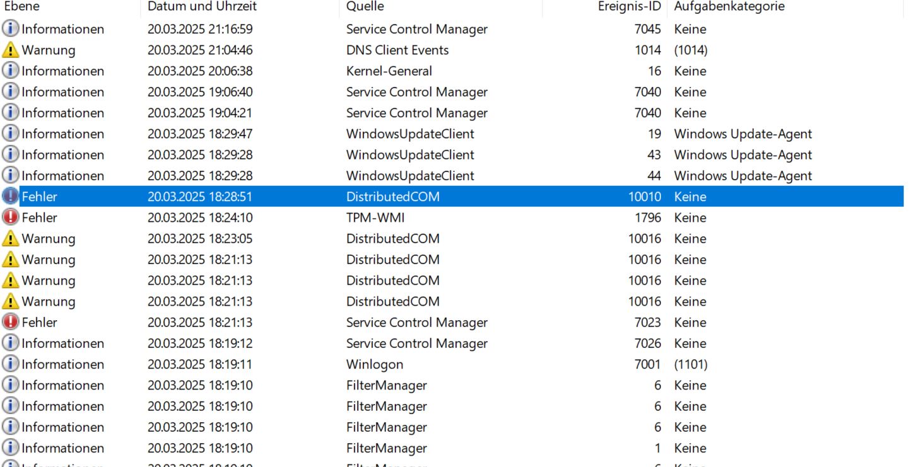Select the event ID 10010 cell
The image size is (914, 467).
click(x=645, y=197)
